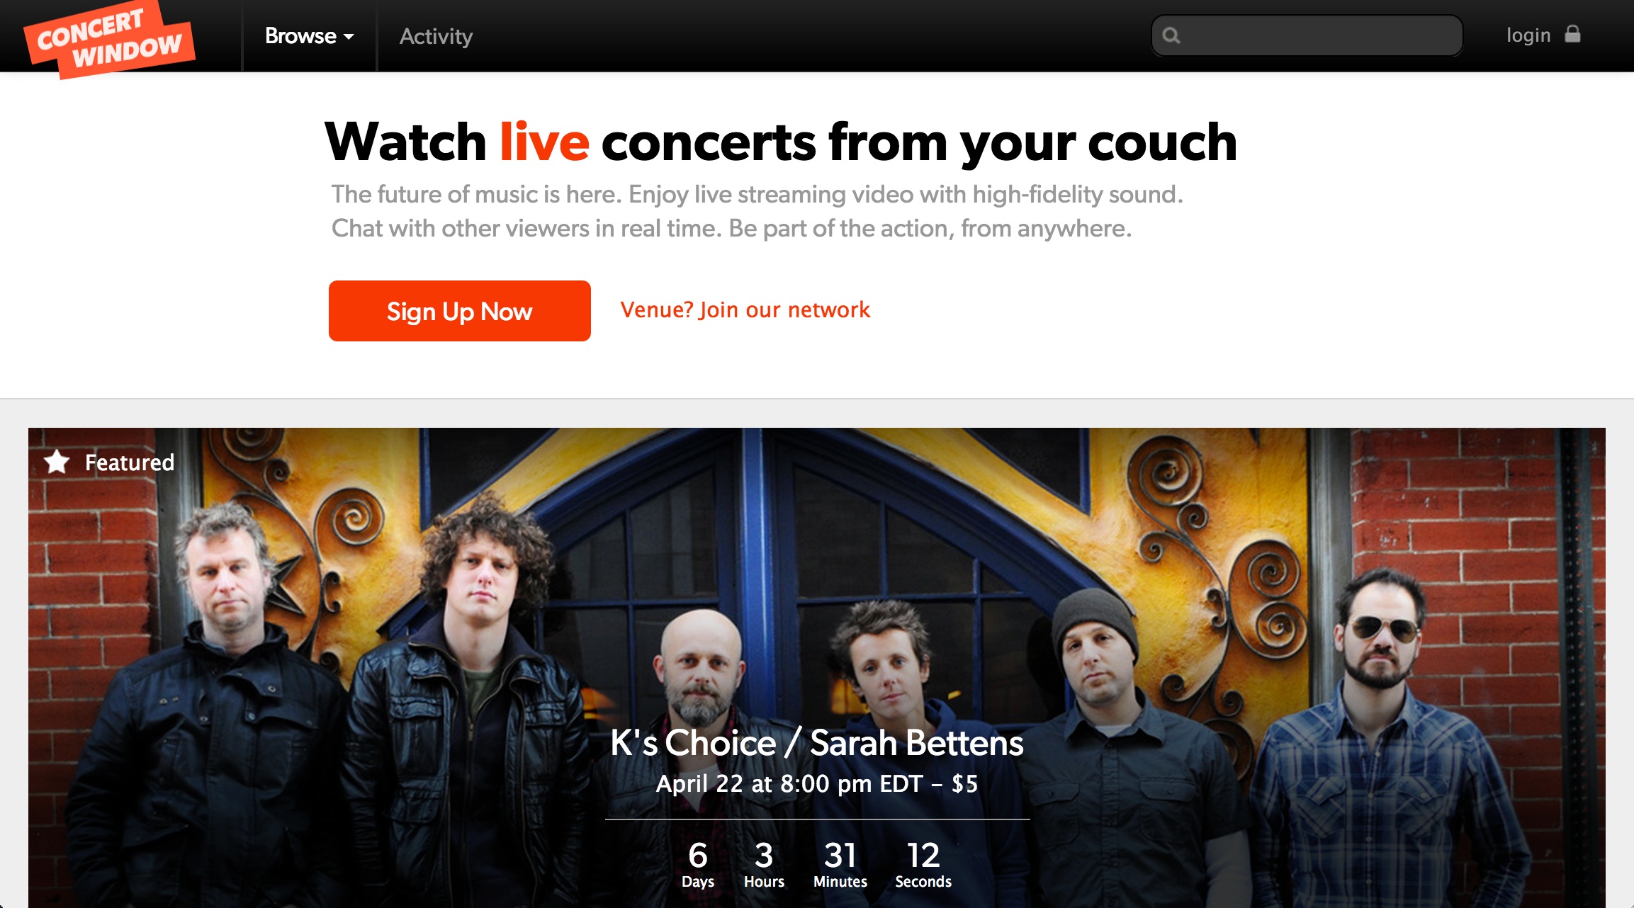The height and width of the screenshot is (908, 1634).
Task: Click the featured band photo banner
Action: click(x=817, y=667)
